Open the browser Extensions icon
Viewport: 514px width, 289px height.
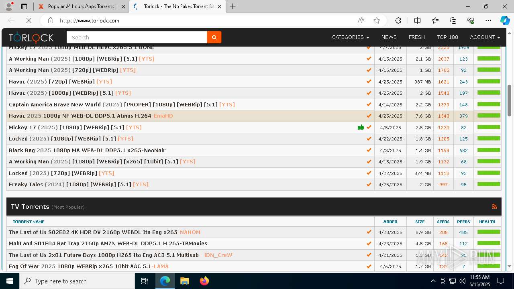pyautogui.click(x=398, y=20)
